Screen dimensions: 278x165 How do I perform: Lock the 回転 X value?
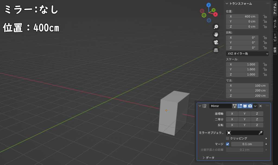[x=265, y=38]
